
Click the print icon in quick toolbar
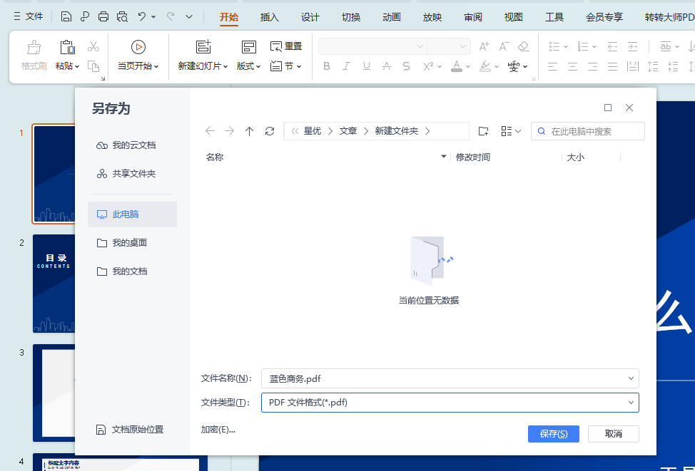pos(103,17)
